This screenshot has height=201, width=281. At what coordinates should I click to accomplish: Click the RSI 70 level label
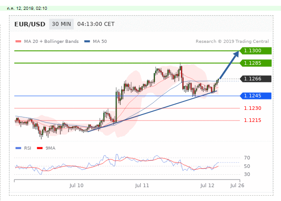click(x=247, y=158)
